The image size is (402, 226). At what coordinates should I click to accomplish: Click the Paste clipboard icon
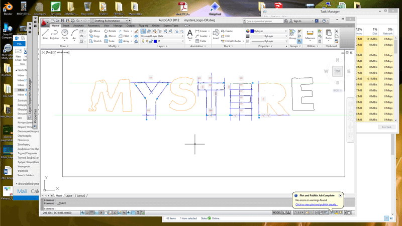[329, 34]
